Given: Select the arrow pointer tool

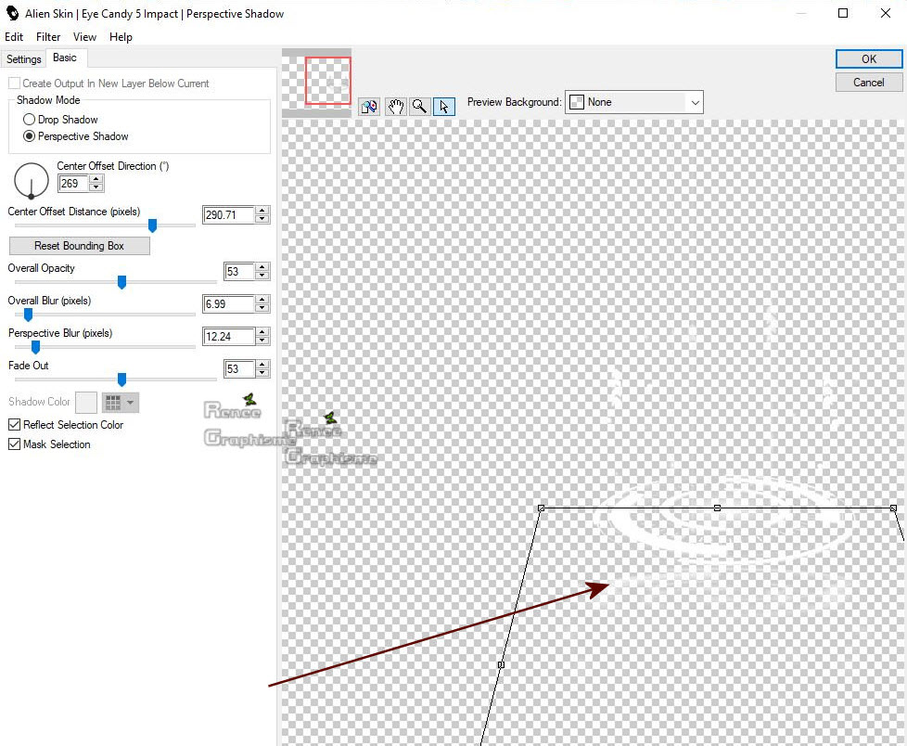Looking at the screenshot, I should [x=444, y=107].
